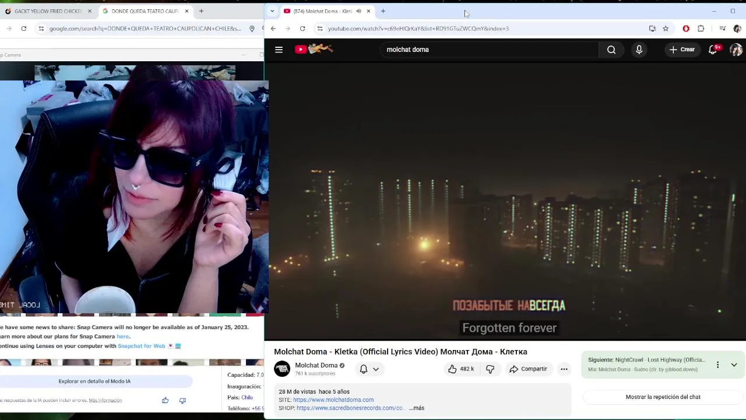Go back in the YouTube browser window
The width and height of the screenshot is (746, 420).
[x=273, y=29]
